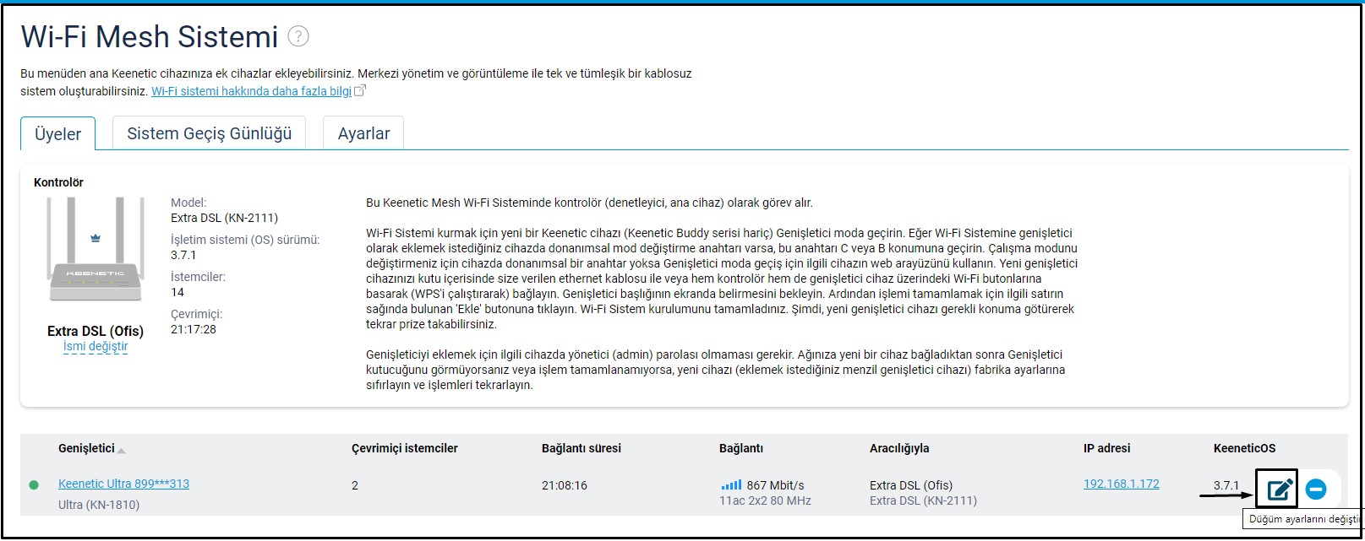Sort by Bağlantı süresi column header
The width and height of the screenshot is (1365, 541).
581,448
